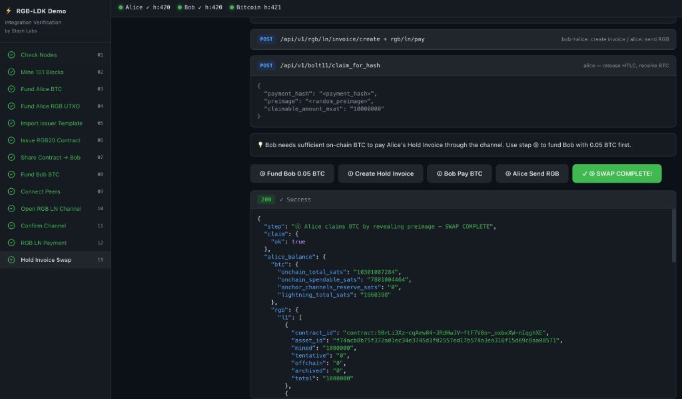Click the Success response label
Viewport: 682px width, 399px height.
(295, 199)
